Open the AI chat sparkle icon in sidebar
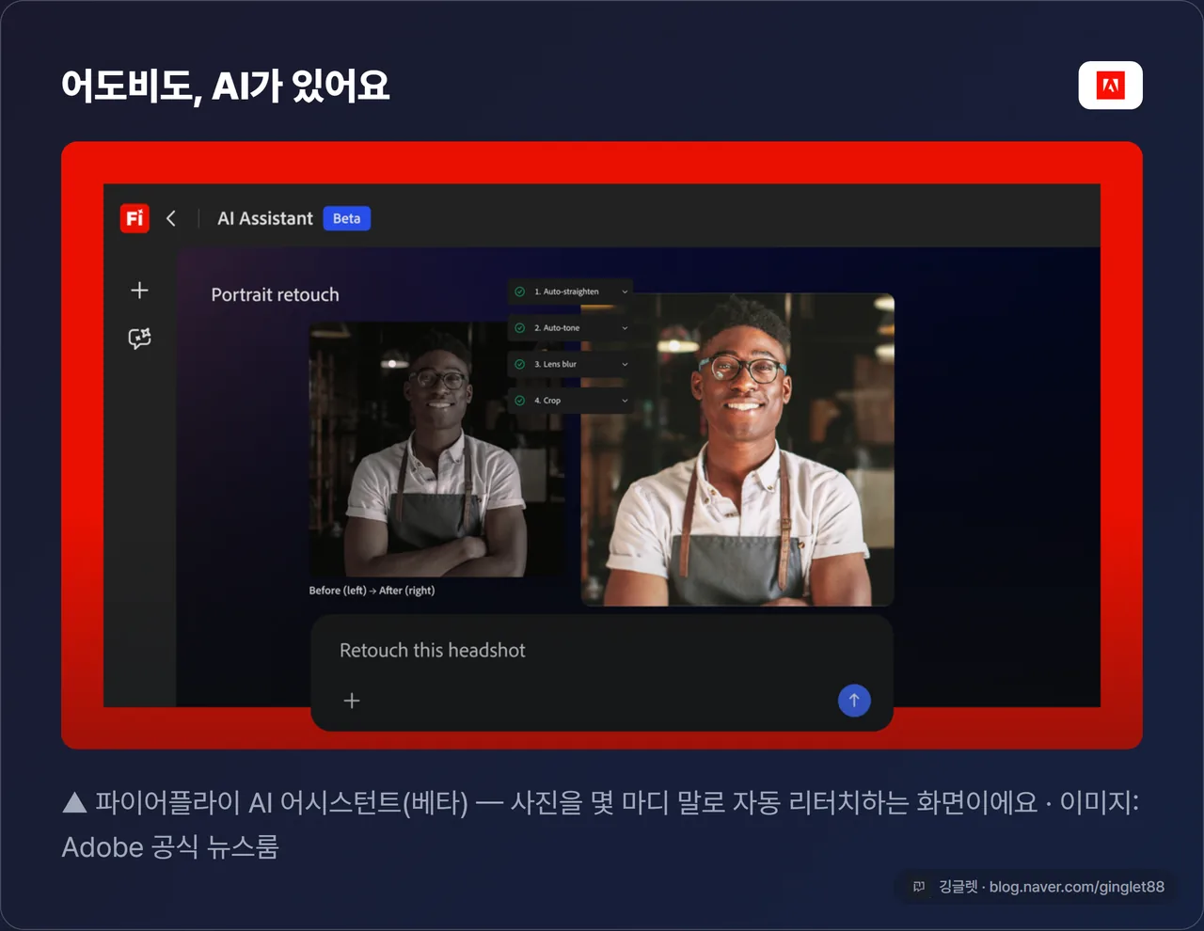Viewport: 1204px width, 931px height. pyautogui.click(x=139, y=339)
